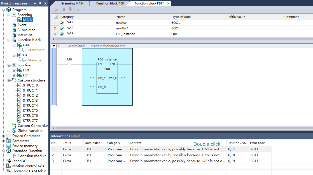
Task: Collapse ladder network 1 with the triangle
Action: coord(54,46)
